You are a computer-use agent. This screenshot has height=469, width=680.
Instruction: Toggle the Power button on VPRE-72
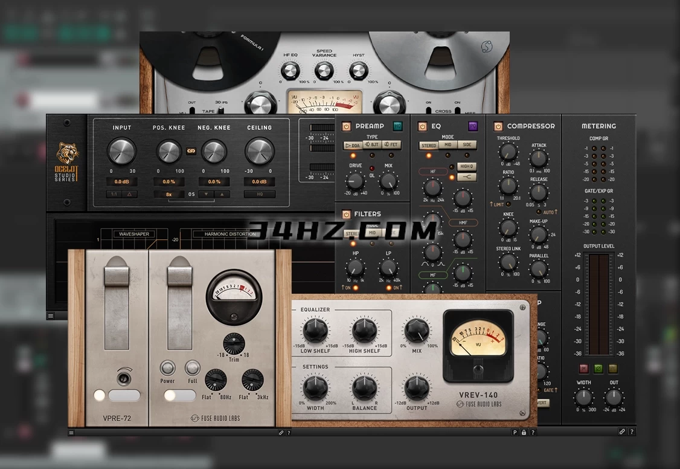pos(167,368)
